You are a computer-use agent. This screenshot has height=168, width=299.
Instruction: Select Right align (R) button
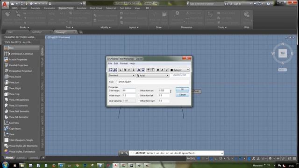coord(125,70)
